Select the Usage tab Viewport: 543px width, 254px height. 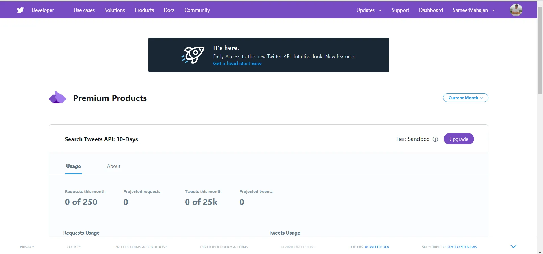click(x=73, y=166)
